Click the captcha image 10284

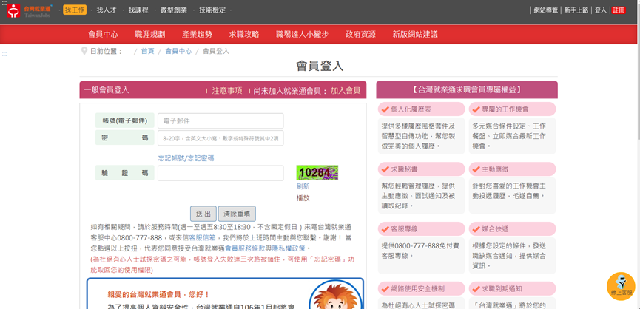[x=317, y=173]
